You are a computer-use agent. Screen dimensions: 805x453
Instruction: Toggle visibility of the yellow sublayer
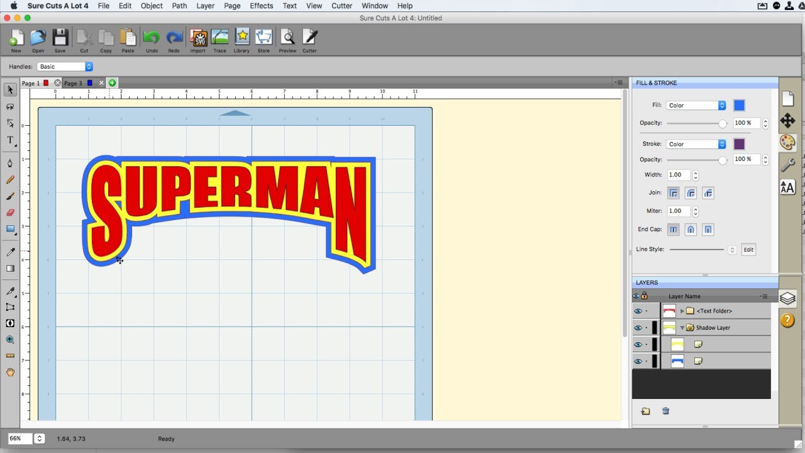click(638, 345)
